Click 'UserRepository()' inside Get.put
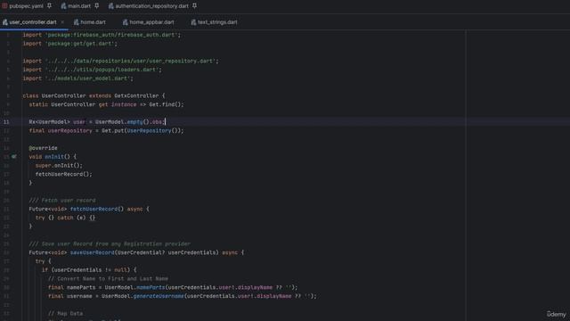 (x=152, y=131)
